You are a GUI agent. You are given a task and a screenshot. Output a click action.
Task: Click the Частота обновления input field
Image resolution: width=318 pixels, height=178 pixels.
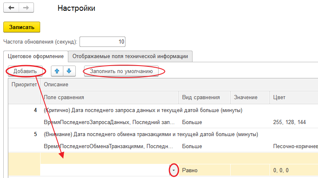(102, 41)
